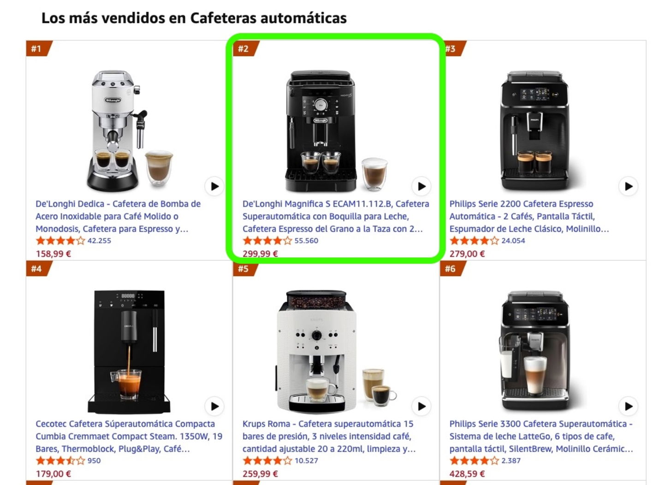Viewport: 664px width, 485px height.
Task: Click the black De'Longhi Magnifica S image
Action: tap(336, 131)
